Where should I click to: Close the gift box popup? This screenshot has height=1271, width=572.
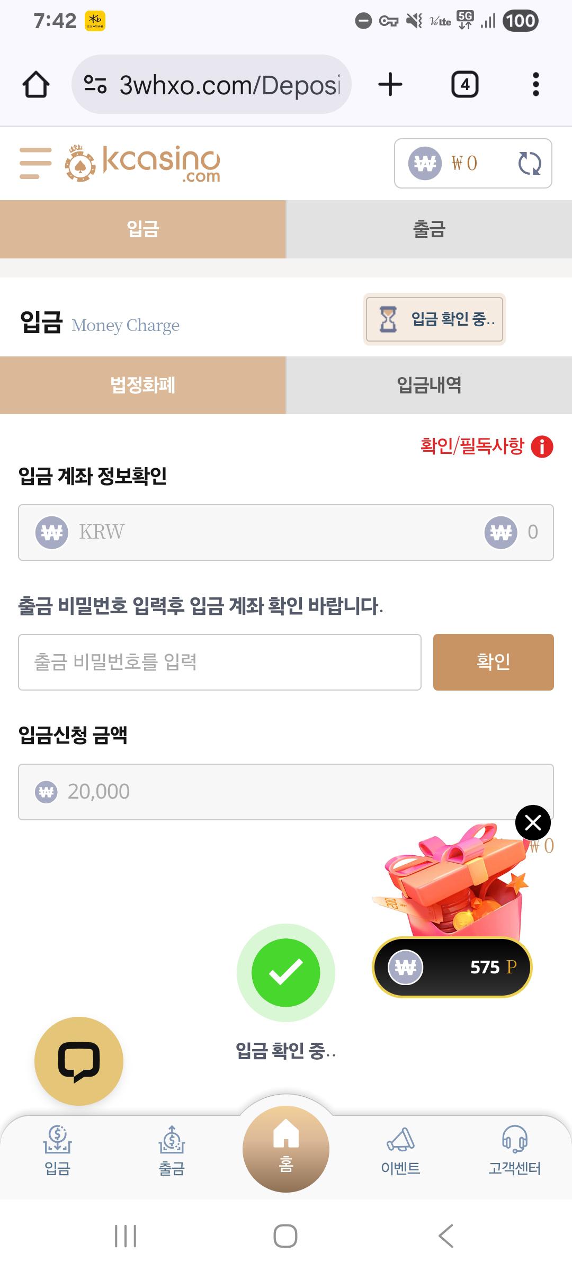[x=533, y=822]
